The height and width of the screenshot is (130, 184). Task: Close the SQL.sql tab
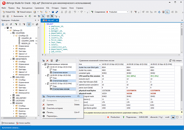pos(57,20)
